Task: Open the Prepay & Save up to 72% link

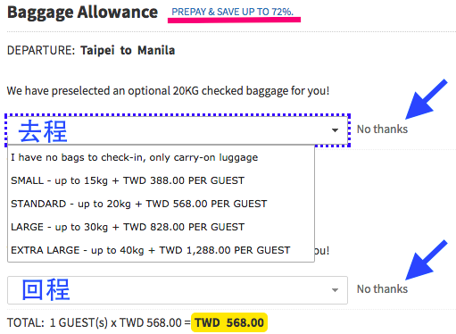Action: [x=233, y=12]
